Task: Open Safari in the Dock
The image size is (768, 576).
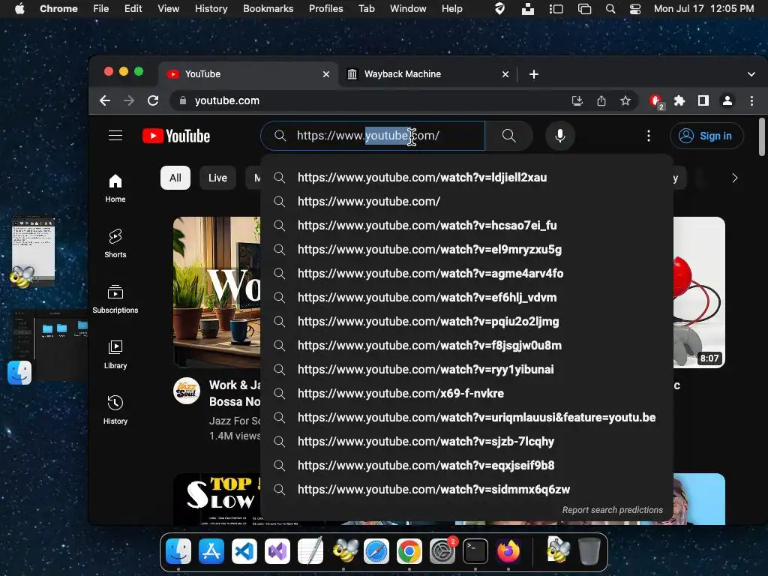Action: [x=376, y=551]
